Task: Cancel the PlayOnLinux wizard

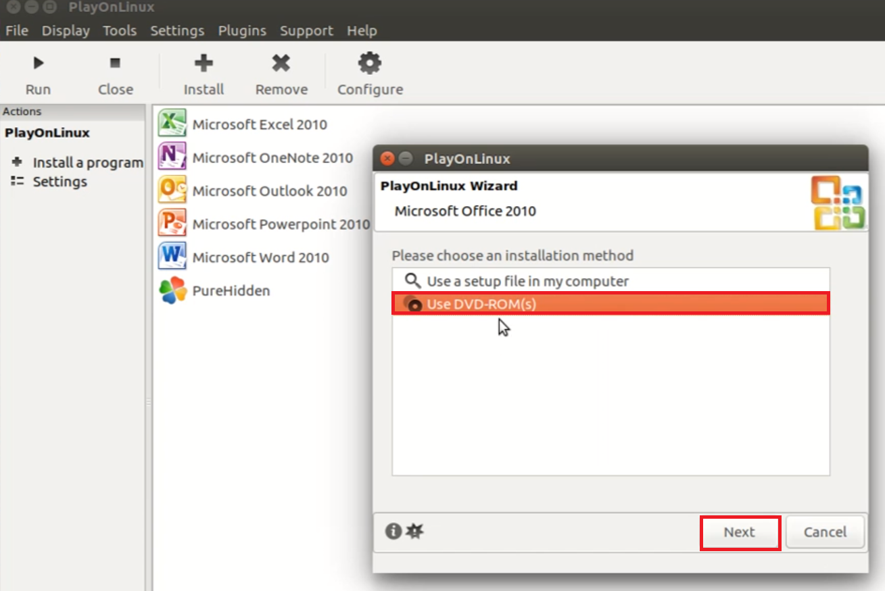Action: [825, 532]
